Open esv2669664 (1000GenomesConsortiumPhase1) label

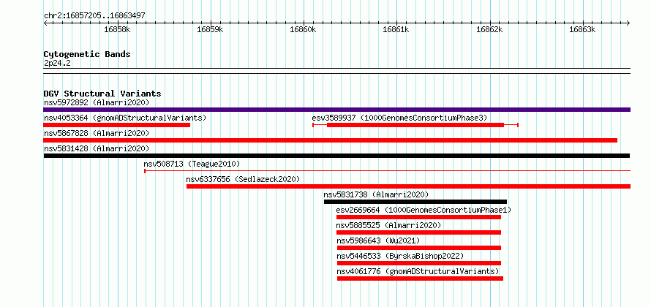(x=424, y=210)
